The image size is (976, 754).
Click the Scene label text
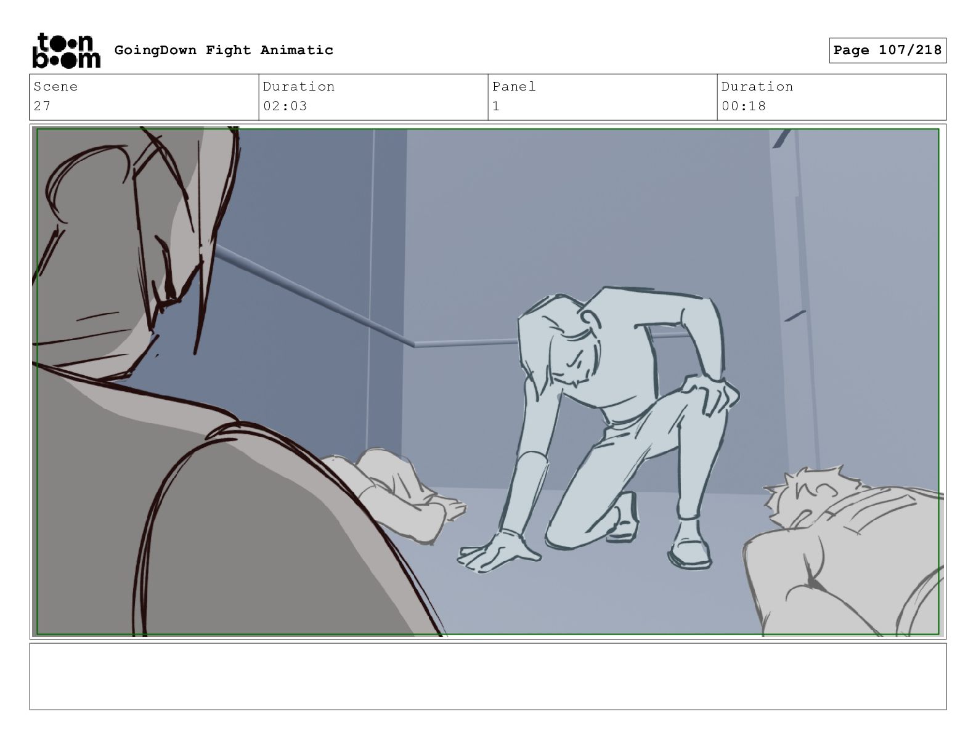(x=55, y=86)
